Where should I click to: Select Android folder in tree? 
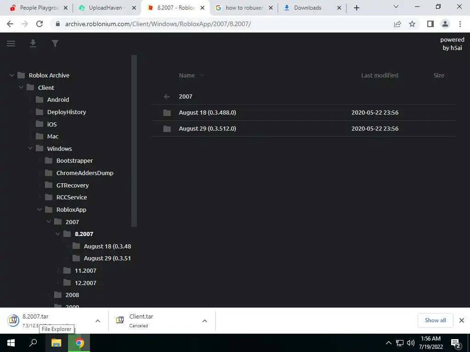pos(58,99)
